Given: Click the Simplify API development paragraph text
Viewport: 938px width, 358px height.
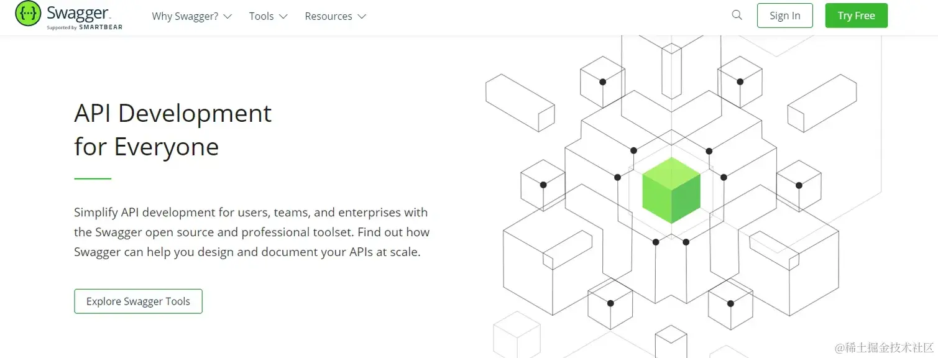Looking at the screenshot, I should 251,232.
